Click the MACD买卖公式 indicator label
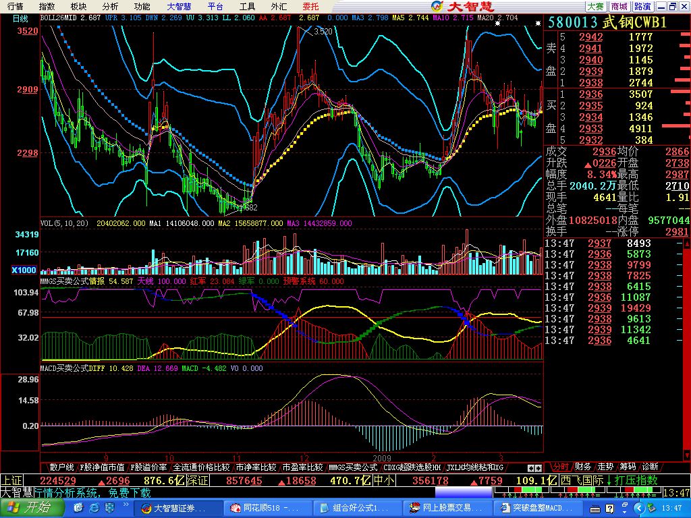691x518 pixels. coord(64,368)
